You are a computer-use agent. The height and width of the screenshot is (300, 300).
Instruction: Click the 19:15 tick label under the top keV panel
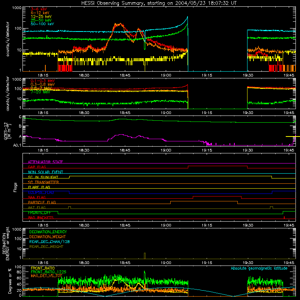207,75
